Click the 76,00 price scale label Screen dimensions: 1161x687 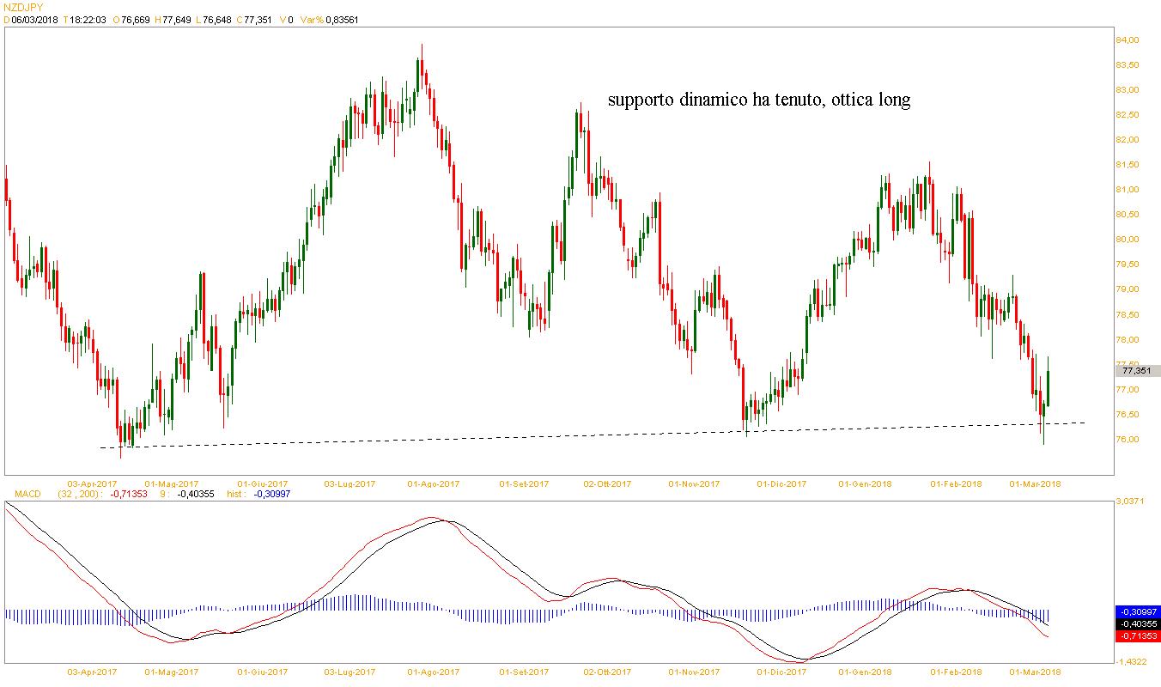point(1128,440)
